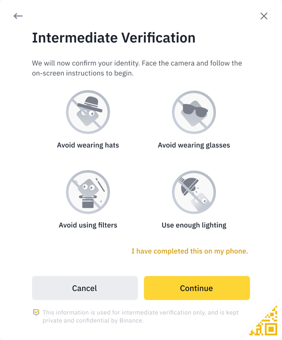
Task: Click the lighting lamp illustration icon
Action: [194, 192]
